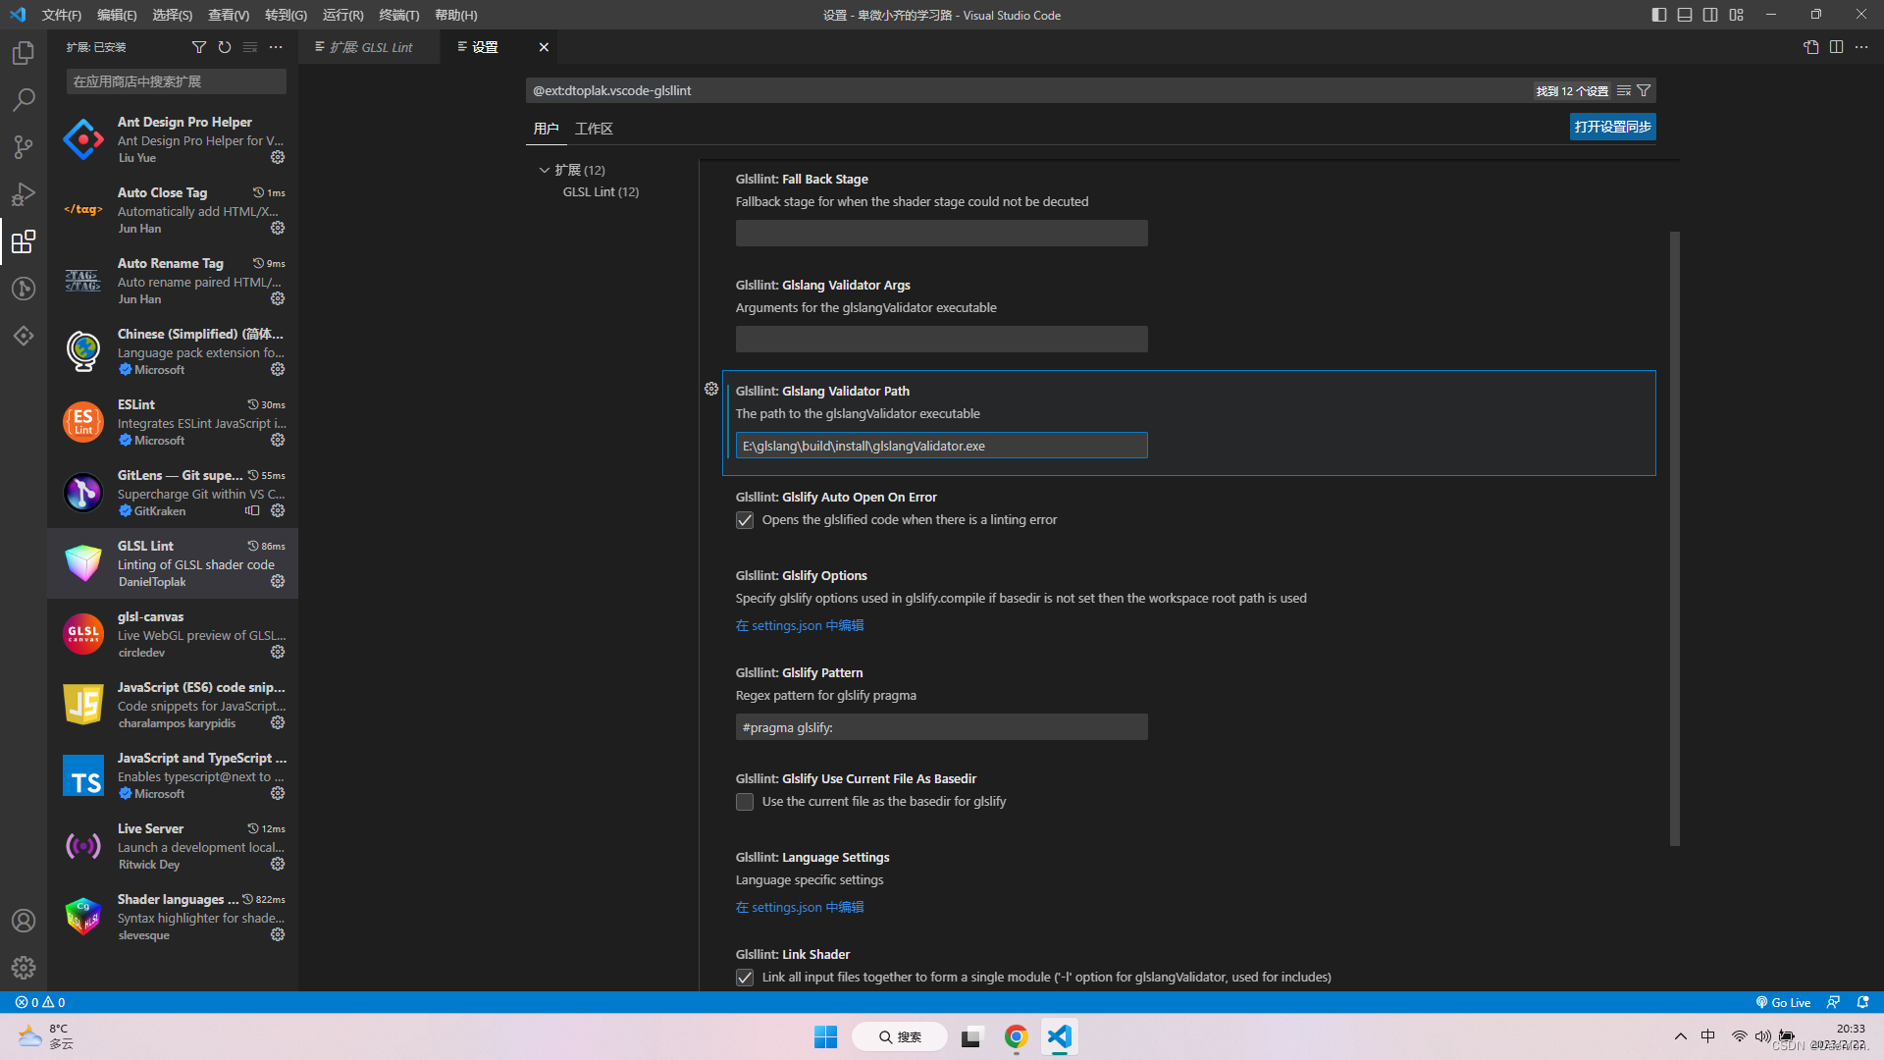Open the 查看(V) menu

pos(229,15)
